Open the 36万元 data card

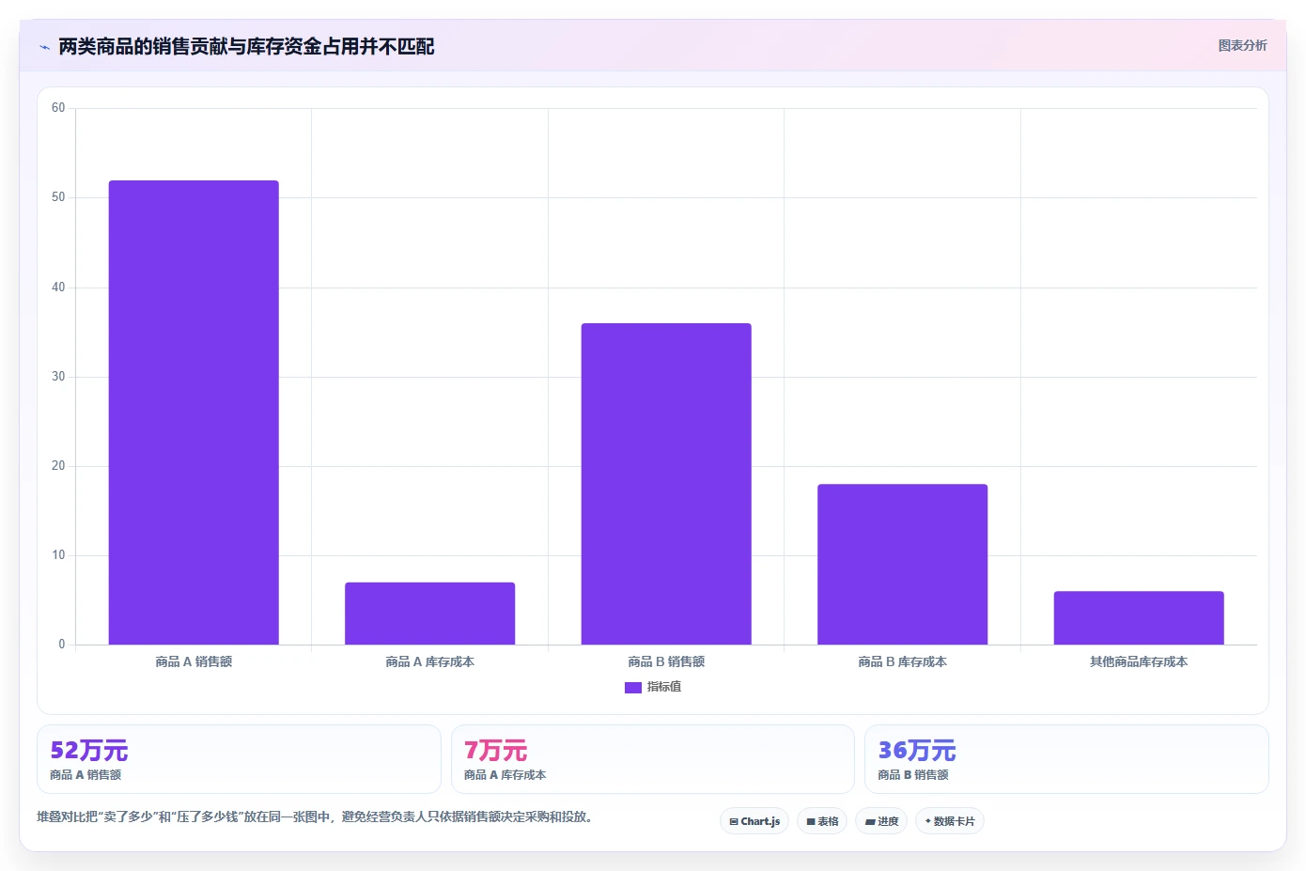click(x=1066, y=759)
